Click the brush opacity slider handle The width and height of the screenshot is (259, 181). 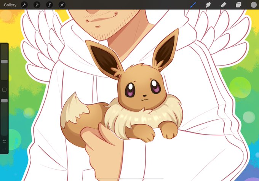[4, 101]
